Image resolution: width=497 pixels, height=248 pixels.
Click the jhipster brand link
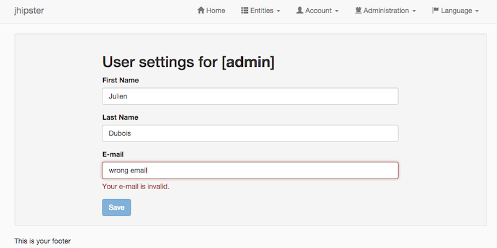(29, 11)
